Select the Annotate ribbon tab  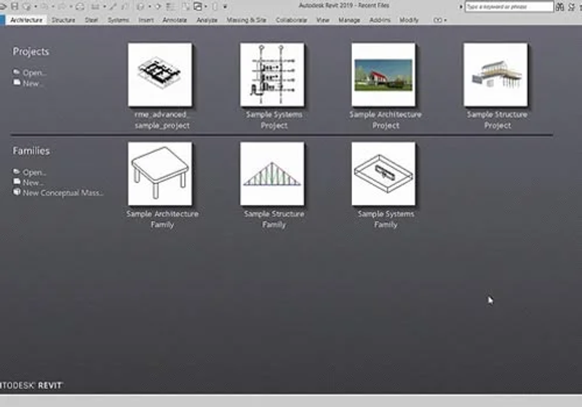175,20
